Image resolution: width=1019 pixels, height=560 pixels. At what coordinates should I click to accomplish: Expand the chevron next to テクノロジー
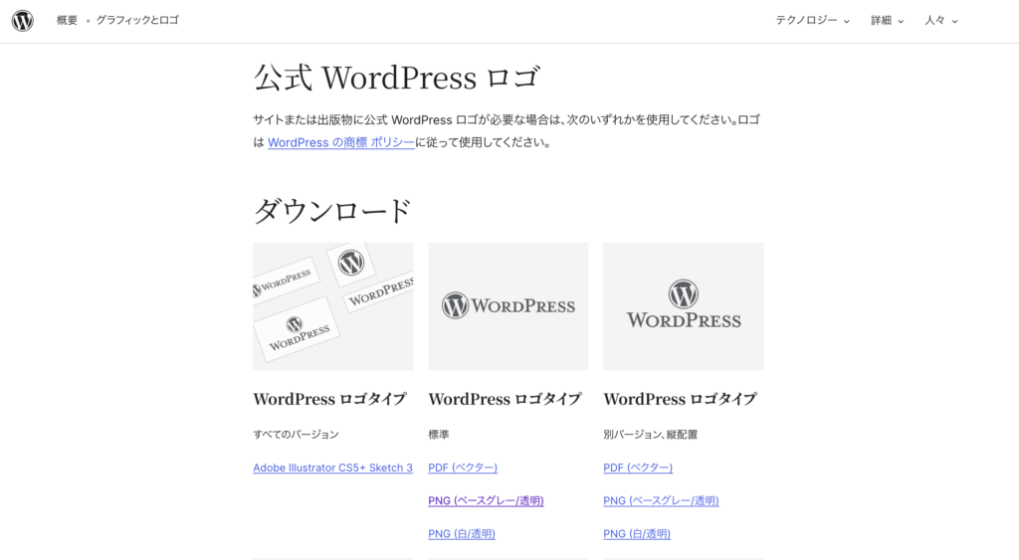tap(846, 22)
